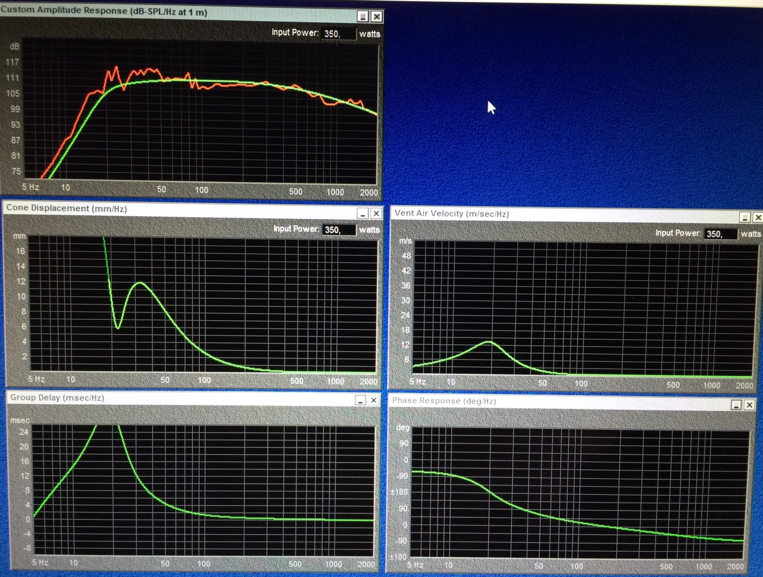This screenshot has height=577, width=763.
Task: Click '24' msec axis label in Group Delay
Action: click(x=24, y=432)
